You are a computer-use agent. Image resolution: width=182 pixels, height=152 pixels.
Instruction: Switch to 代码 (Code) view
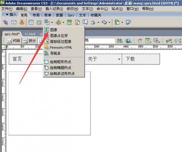(x=14, y=41)
